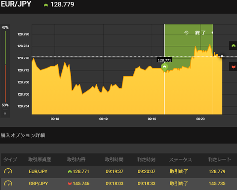Click the 取引時間 column header
237x190 pixels.
(114, 159)
